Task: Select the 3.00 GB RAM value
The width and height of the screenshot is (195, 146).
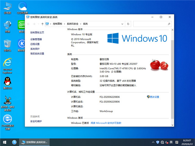Action: 104,76
